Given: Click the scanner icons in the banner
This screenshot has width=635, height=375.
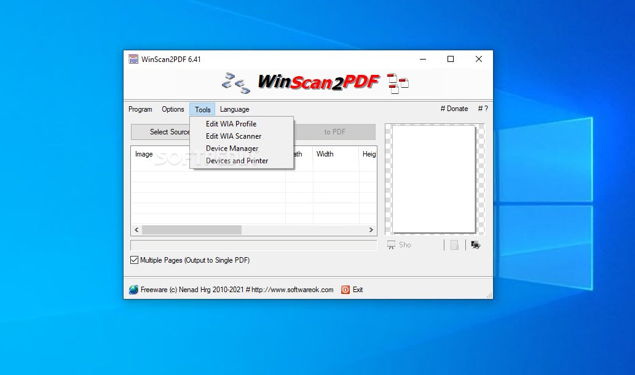Looking at the screenshot, I should (235, 83).
